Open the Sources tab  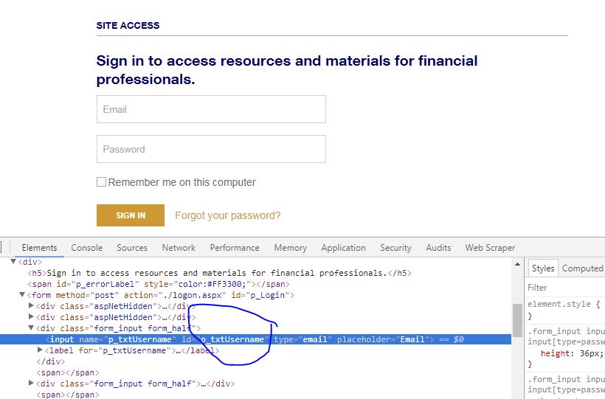click(132, 248)
